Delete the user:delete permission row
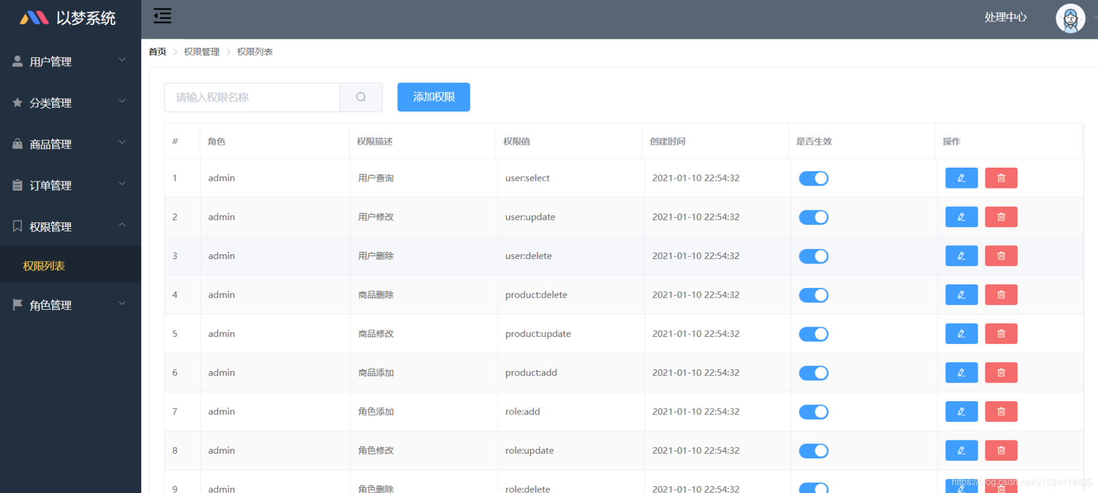The height and width of the screenshot is (493, 1098). pos(1001,255)
